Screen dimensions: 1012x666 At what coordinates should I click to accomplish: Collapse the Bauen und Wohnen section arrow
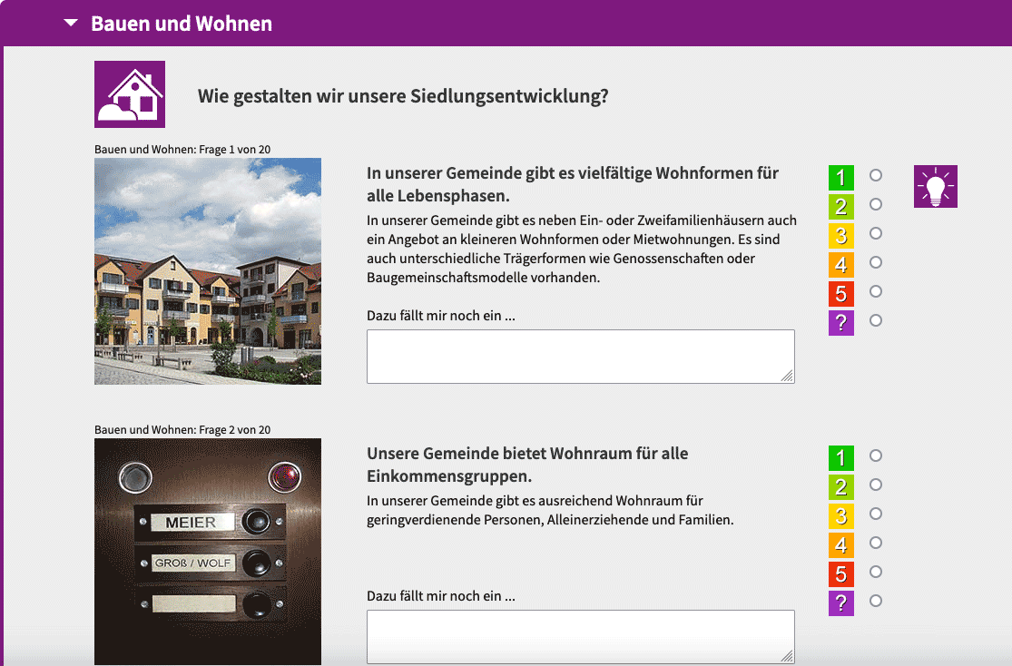click(71, 24)
